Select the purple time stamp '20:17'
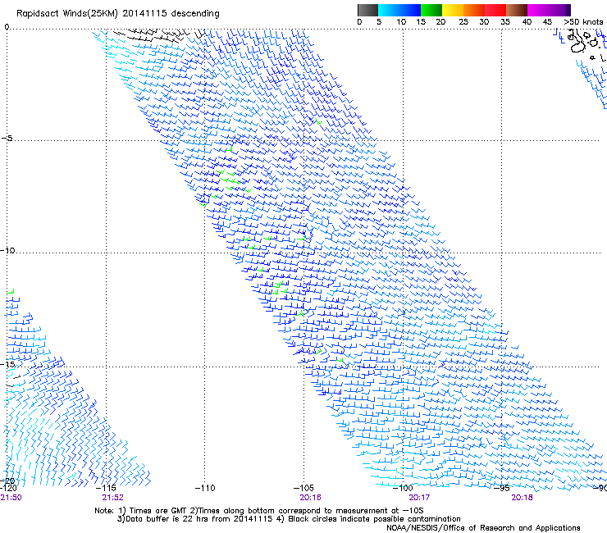This screenshot has height=533, width=607. click(x=420, y=498)
